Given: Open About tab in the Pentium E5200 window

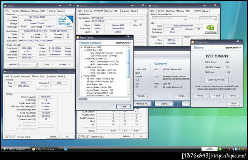Looking at the screenshot, I should pyautogui.click(x=61, y=11).
